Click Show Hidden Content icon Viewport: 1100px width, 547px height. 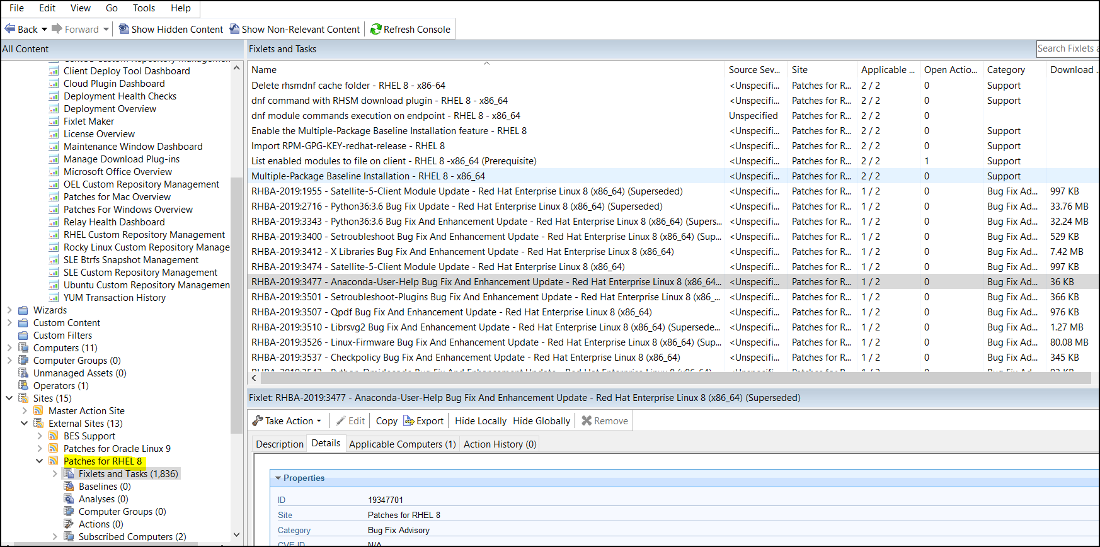tap(124, 29)
